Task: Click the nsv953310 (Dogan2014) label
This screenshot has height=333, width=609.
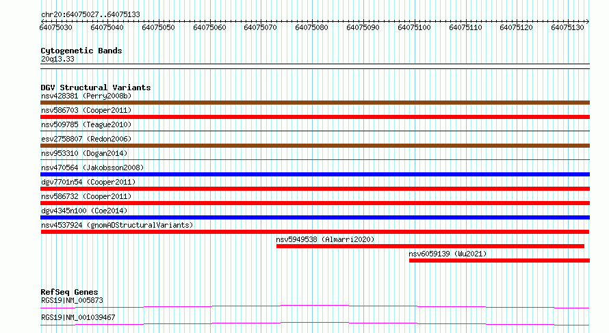Action: click(84, 153)
